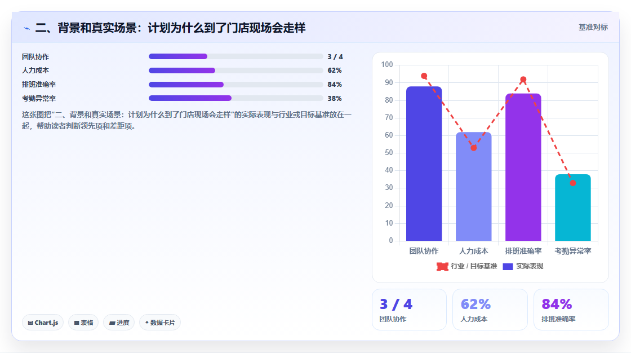Click the 人力成本 progress bar

tap(236, 70)
